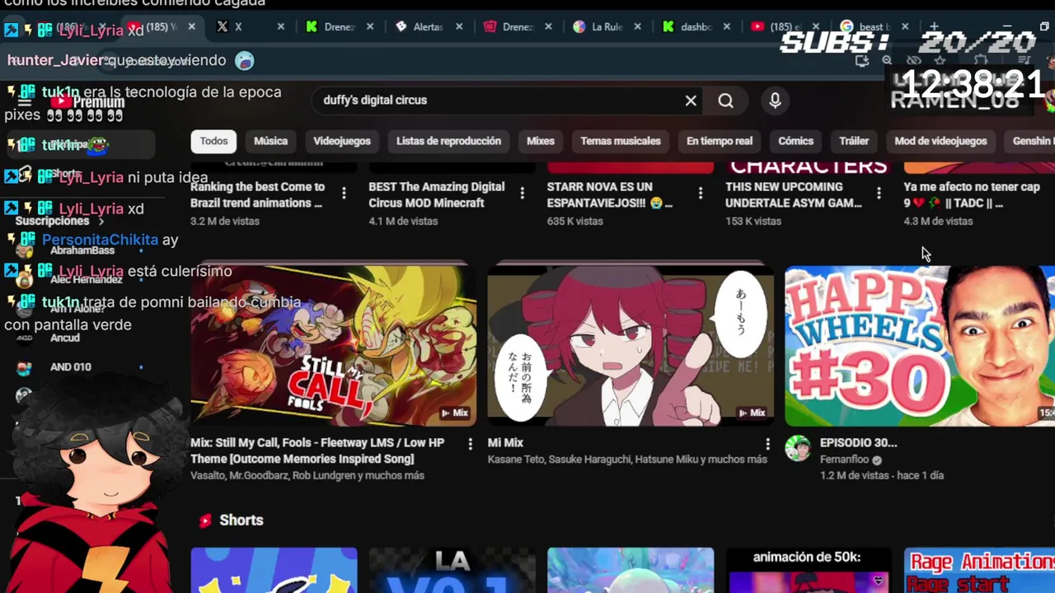Expand the Suscripciones section arrow
Viewport: 1055px width, 593px height.
(101, 221)
